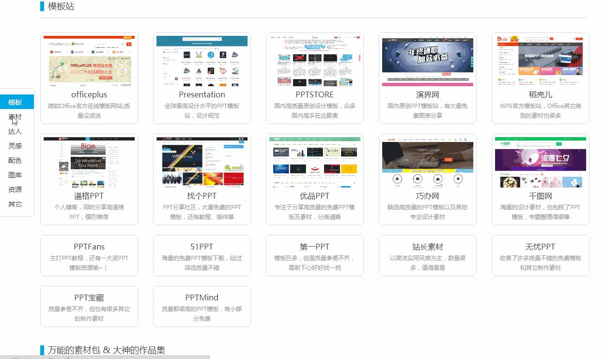The width and height of the screenshot is (606, 359).
Task: Visit the 51PPT card
Action: pyautogui.click(x=202, y=247)
